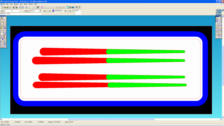Click the Print icon in toolbar

(70, 7)
